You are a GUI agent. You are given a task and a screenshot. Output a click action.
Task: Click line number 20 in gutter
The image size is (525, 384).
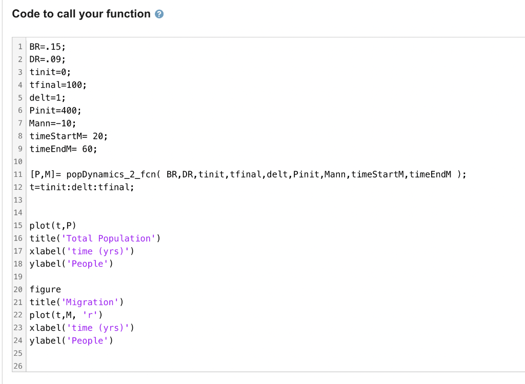click(18, 290)
